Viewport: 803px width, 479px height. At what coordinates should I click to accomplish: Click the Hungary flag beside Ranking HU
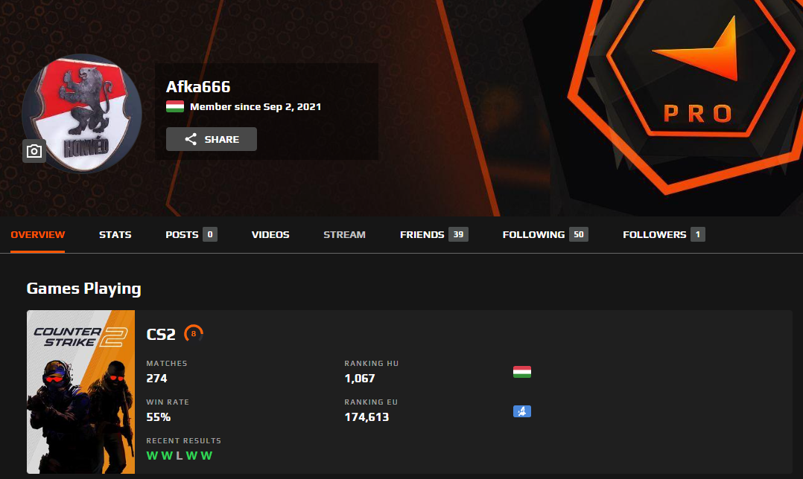pos(522,372)
